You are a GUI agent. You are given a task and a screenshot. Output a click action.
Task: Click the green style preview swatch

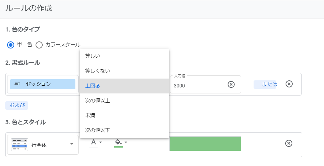click(205, 143)
